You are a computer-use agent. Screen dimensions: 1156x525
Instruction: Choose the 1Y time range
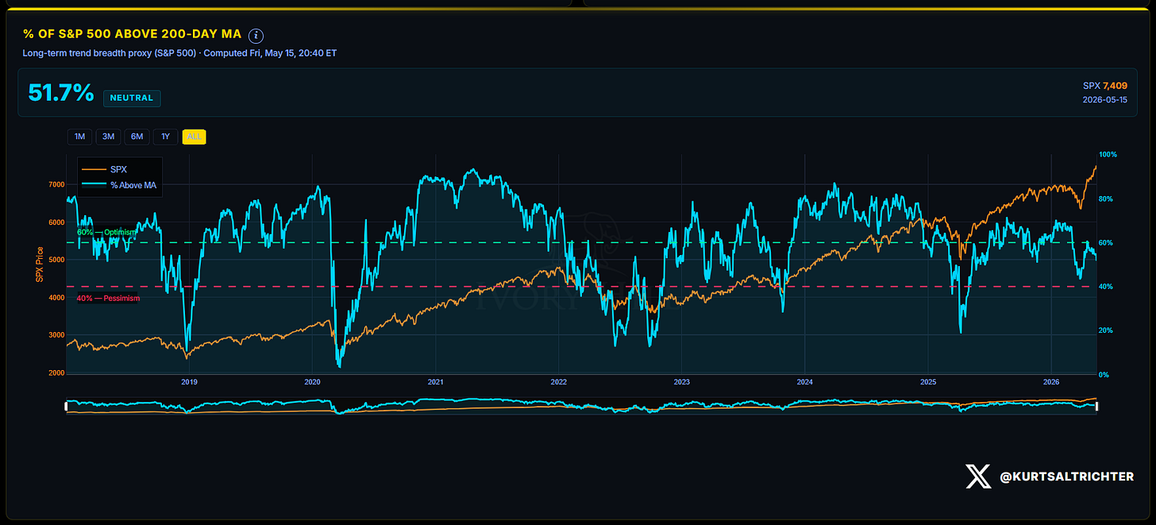(x=165, y=137)
